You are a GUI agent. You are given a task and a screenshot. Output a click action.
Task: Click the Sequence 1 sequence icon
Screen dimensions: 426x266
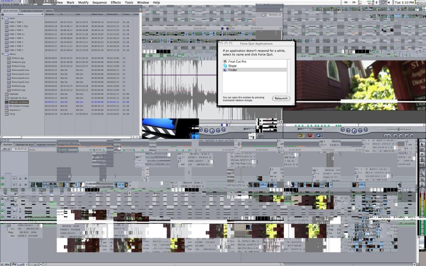coord(6,110)
